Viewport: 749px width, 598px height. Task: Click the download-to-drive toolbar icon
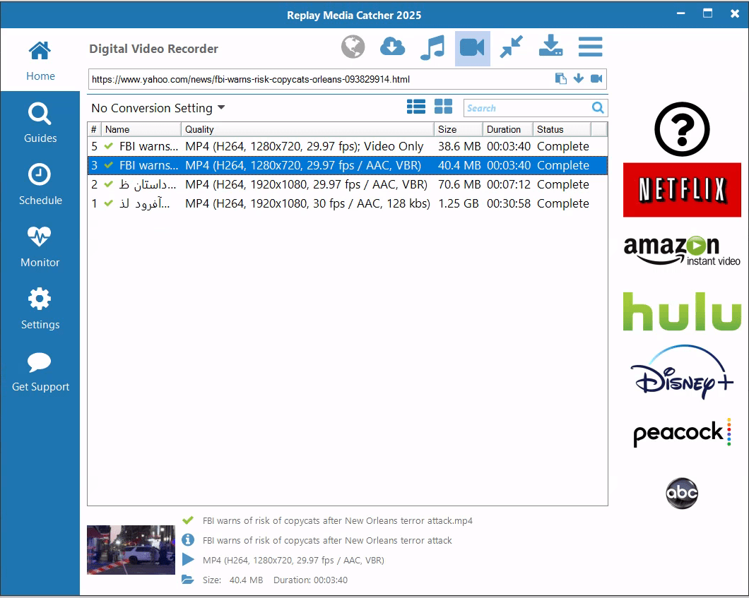click(x=550, y=46)
